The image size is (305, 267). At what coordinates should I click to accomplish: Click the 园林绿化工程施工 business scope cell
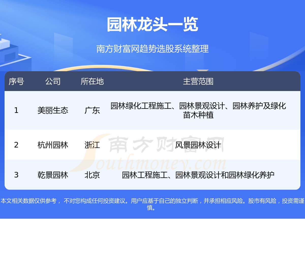click(198, 110)
